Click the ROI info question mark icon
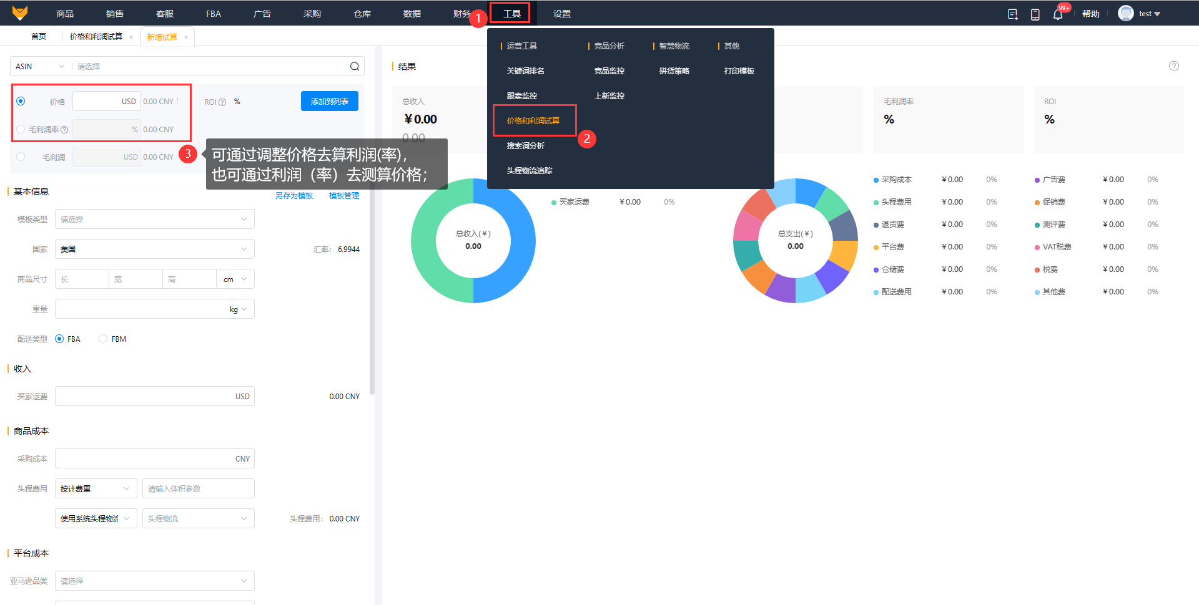Image resolution: width=1199 pixels, height=605 pixels. [222, 102]
